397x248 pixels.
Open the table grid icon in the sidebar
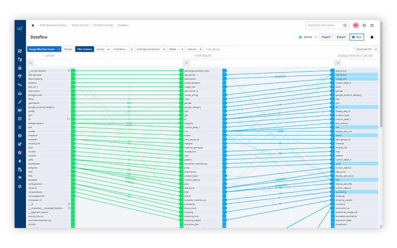click(20, 119)
